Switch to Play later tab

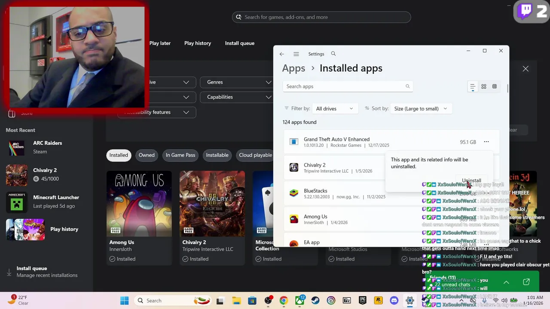point(160,43)
